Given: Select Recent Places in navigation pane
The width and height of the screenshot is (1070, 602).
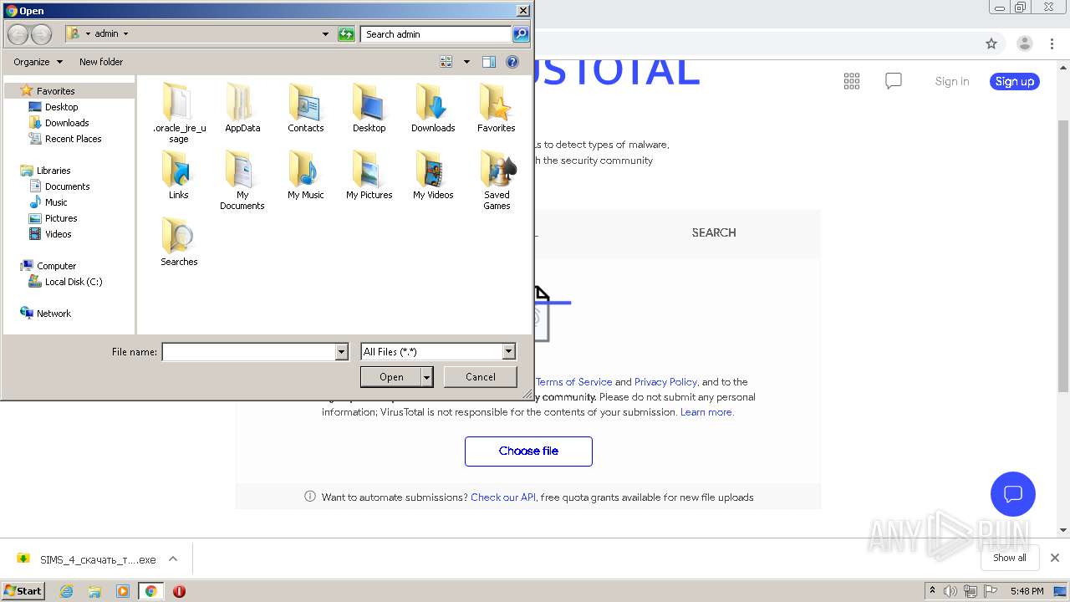Looking at the screenshot, I should coord(73,139).
